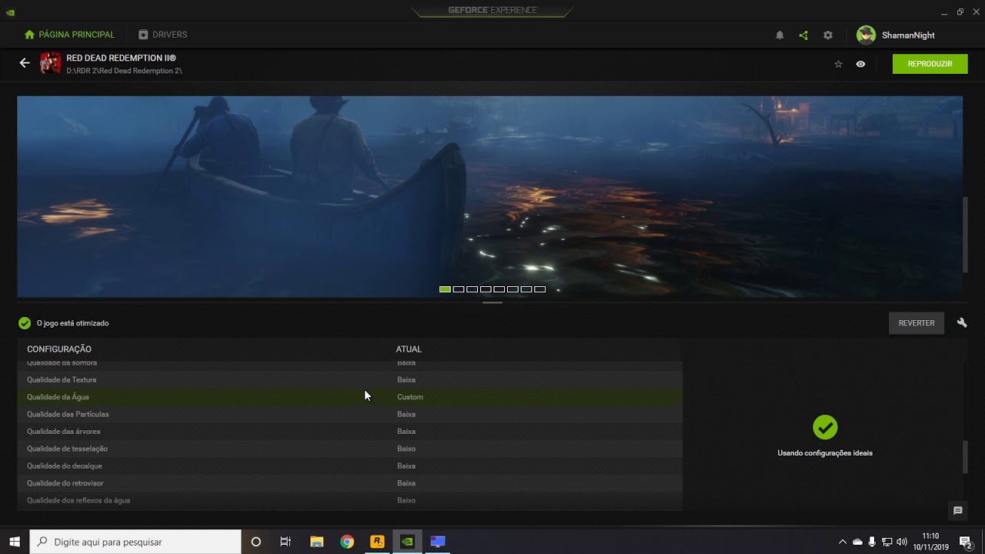Open the Windows action center icon
This screenshot has height=554, width=985.
click(966, 542)
